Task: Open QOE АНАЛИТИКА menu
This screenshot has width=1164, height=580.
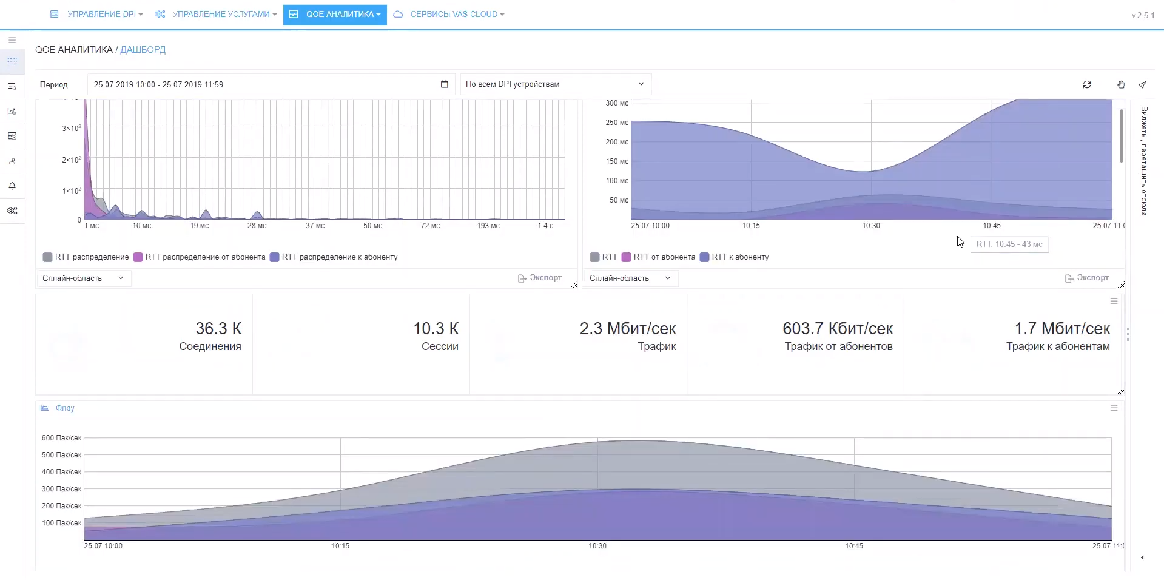Action: [x=335, y=14]
